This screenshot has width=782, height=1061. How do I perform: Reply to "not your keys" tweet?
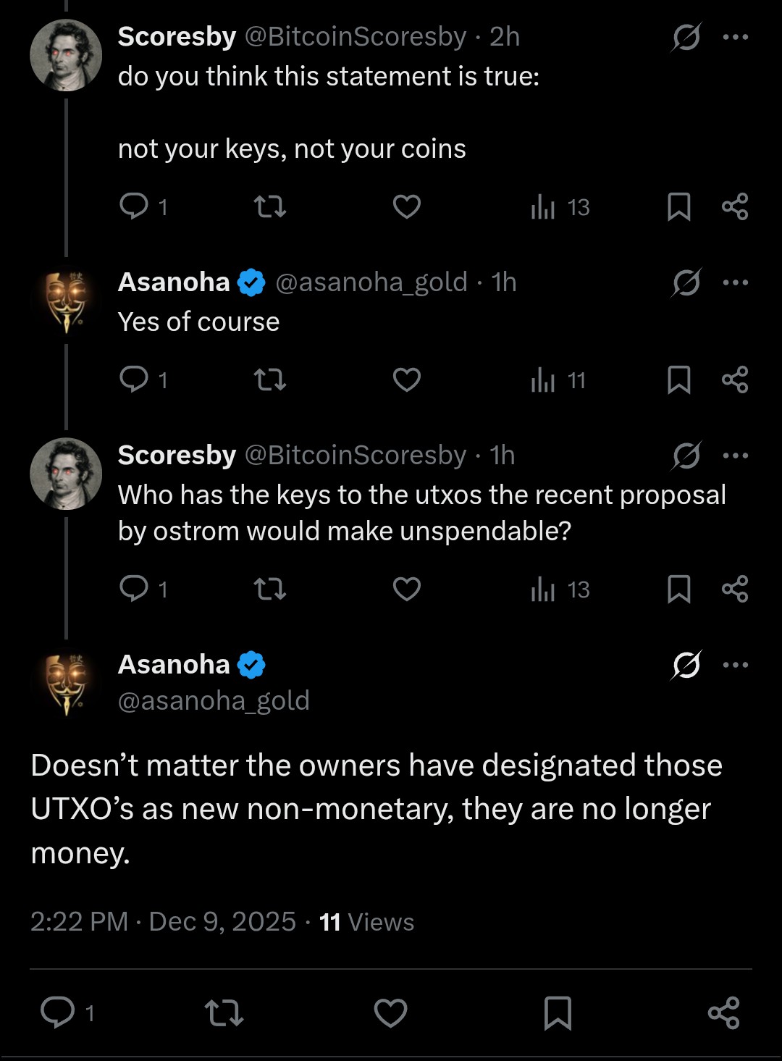[134, 207]
